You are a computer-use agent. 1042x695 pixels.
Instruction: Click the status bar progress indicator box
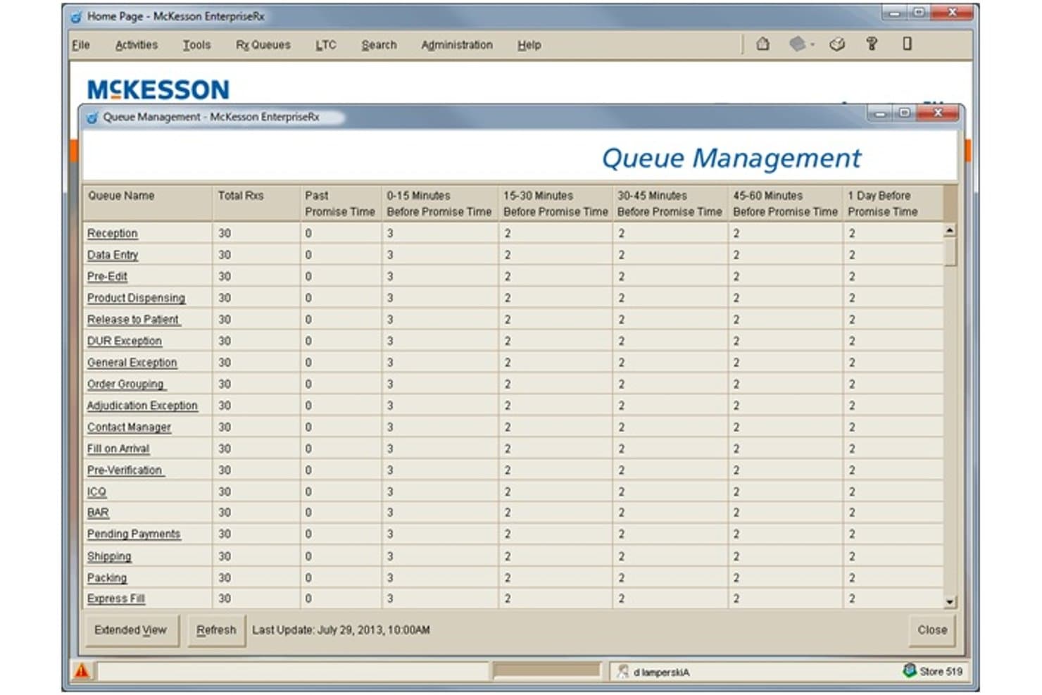(x=547, y=670)
